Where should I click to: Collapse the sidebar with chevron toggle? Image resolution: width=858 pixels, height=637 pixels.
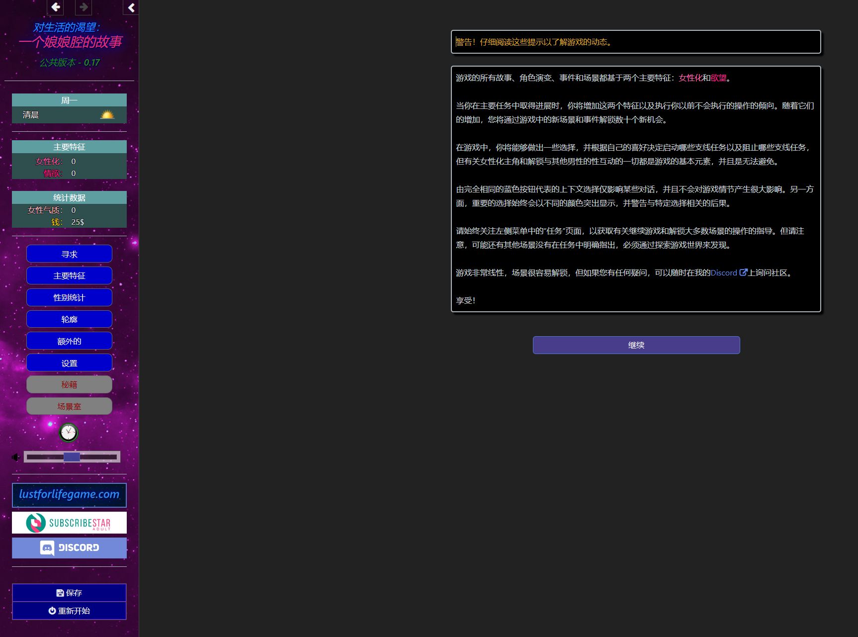[131, 7]
